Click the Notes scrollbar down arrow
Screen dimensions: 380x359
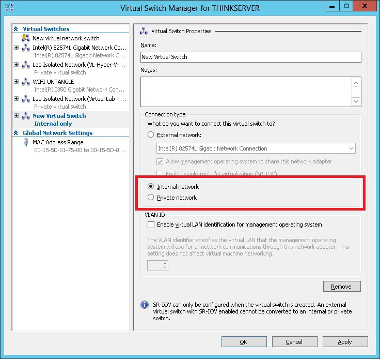(356, 101)
